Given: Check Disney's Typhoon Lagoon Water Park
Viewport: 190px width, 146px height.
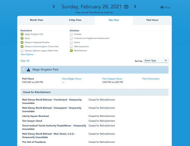Looking at the screenshot, I should 22,50.
